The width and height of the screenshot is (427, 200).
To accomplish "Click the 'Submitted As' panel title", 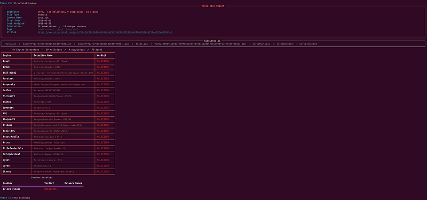I will (212, 41).
